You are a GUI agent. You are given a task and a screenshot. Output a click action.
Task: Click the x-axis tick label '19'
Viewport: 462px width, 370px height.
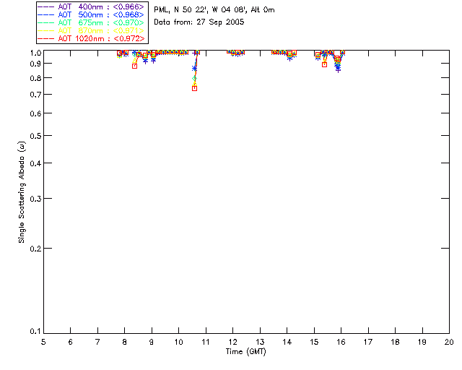click(x=422, y=342)
